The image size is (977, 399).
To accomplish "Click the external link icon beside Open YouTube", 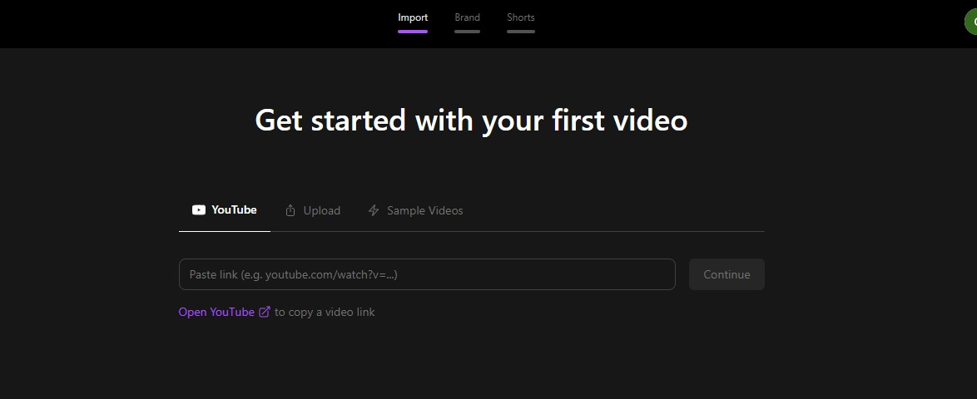I will point(265,312).
